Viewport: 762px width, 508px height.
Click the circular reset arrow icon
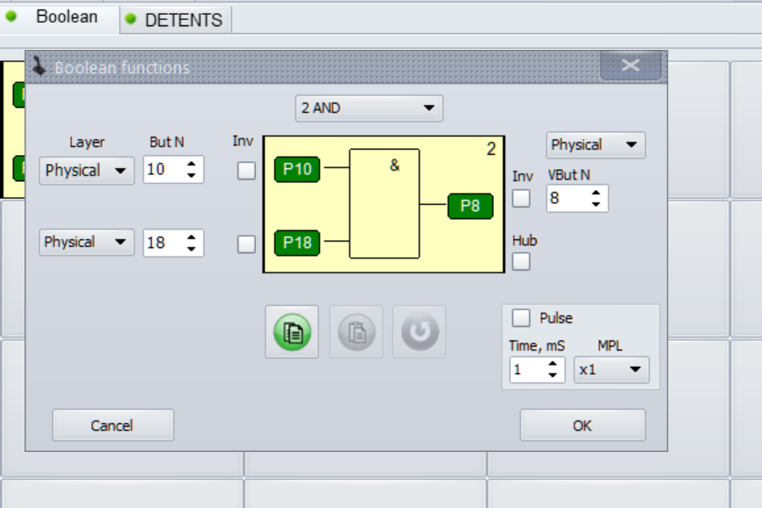pyautogui.click(x=420, y=332)
